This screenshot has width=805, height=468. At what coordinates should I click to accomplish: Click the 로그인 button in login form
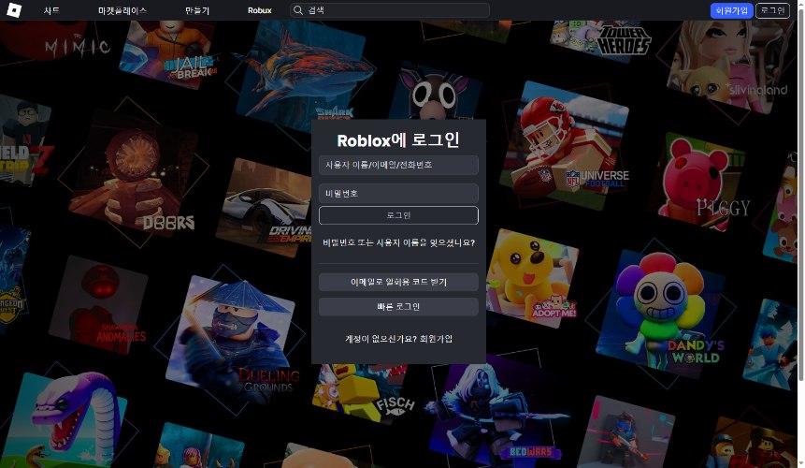(x=398, y=215)
